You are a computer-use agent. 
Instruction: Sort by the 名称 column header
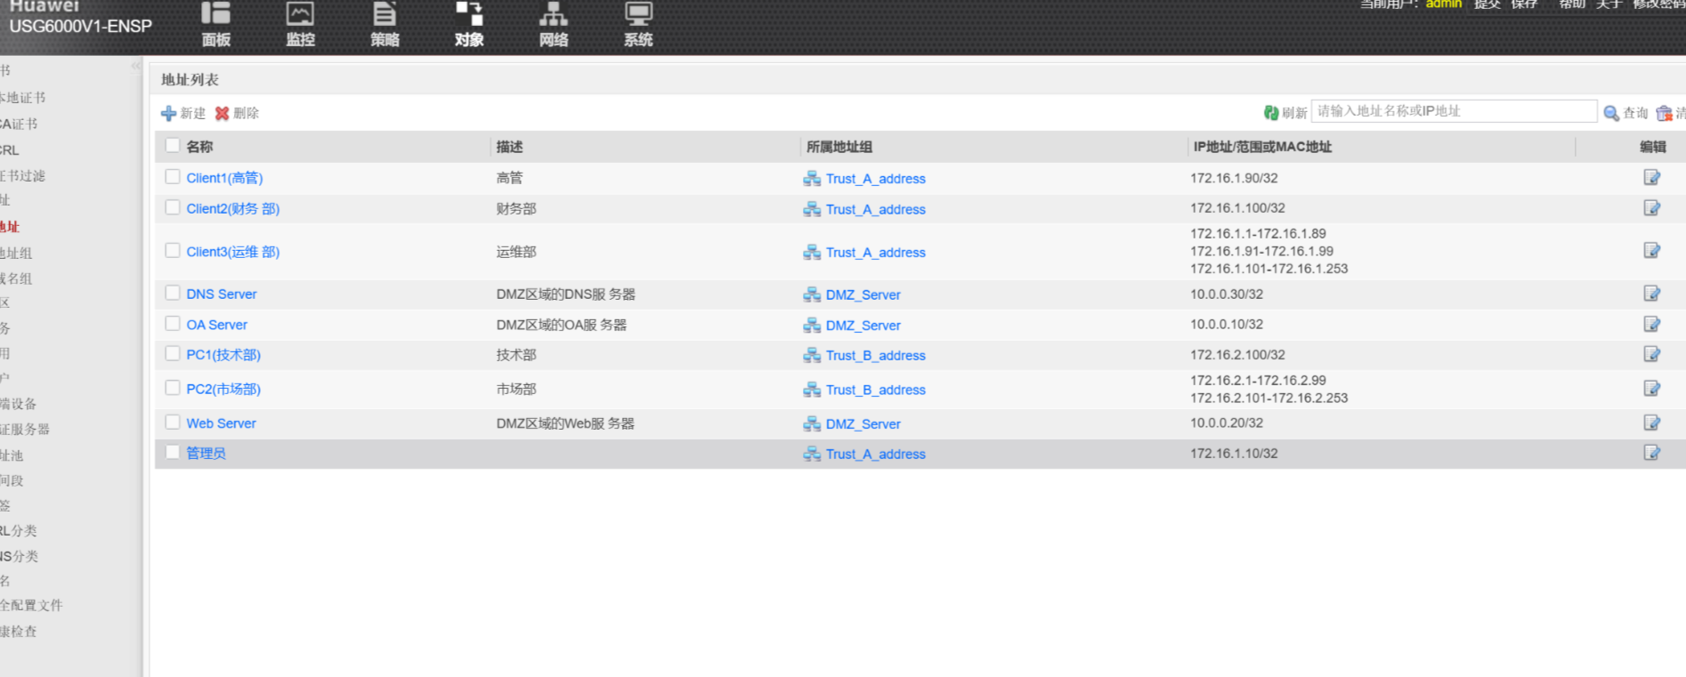click(x=199, y=147)
